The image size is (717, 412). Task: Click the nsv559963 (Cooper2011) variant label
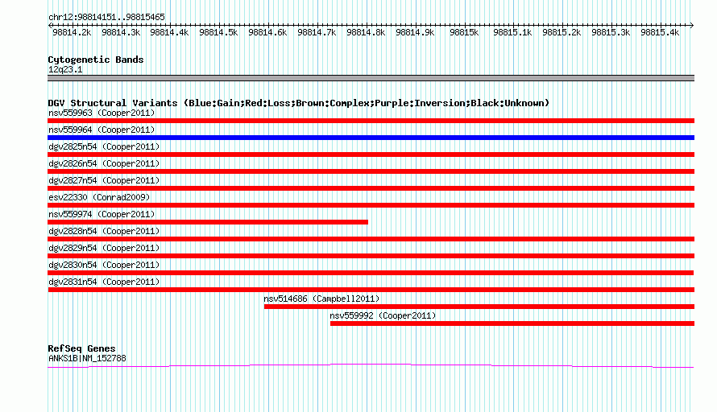click(x=102, y=113)
